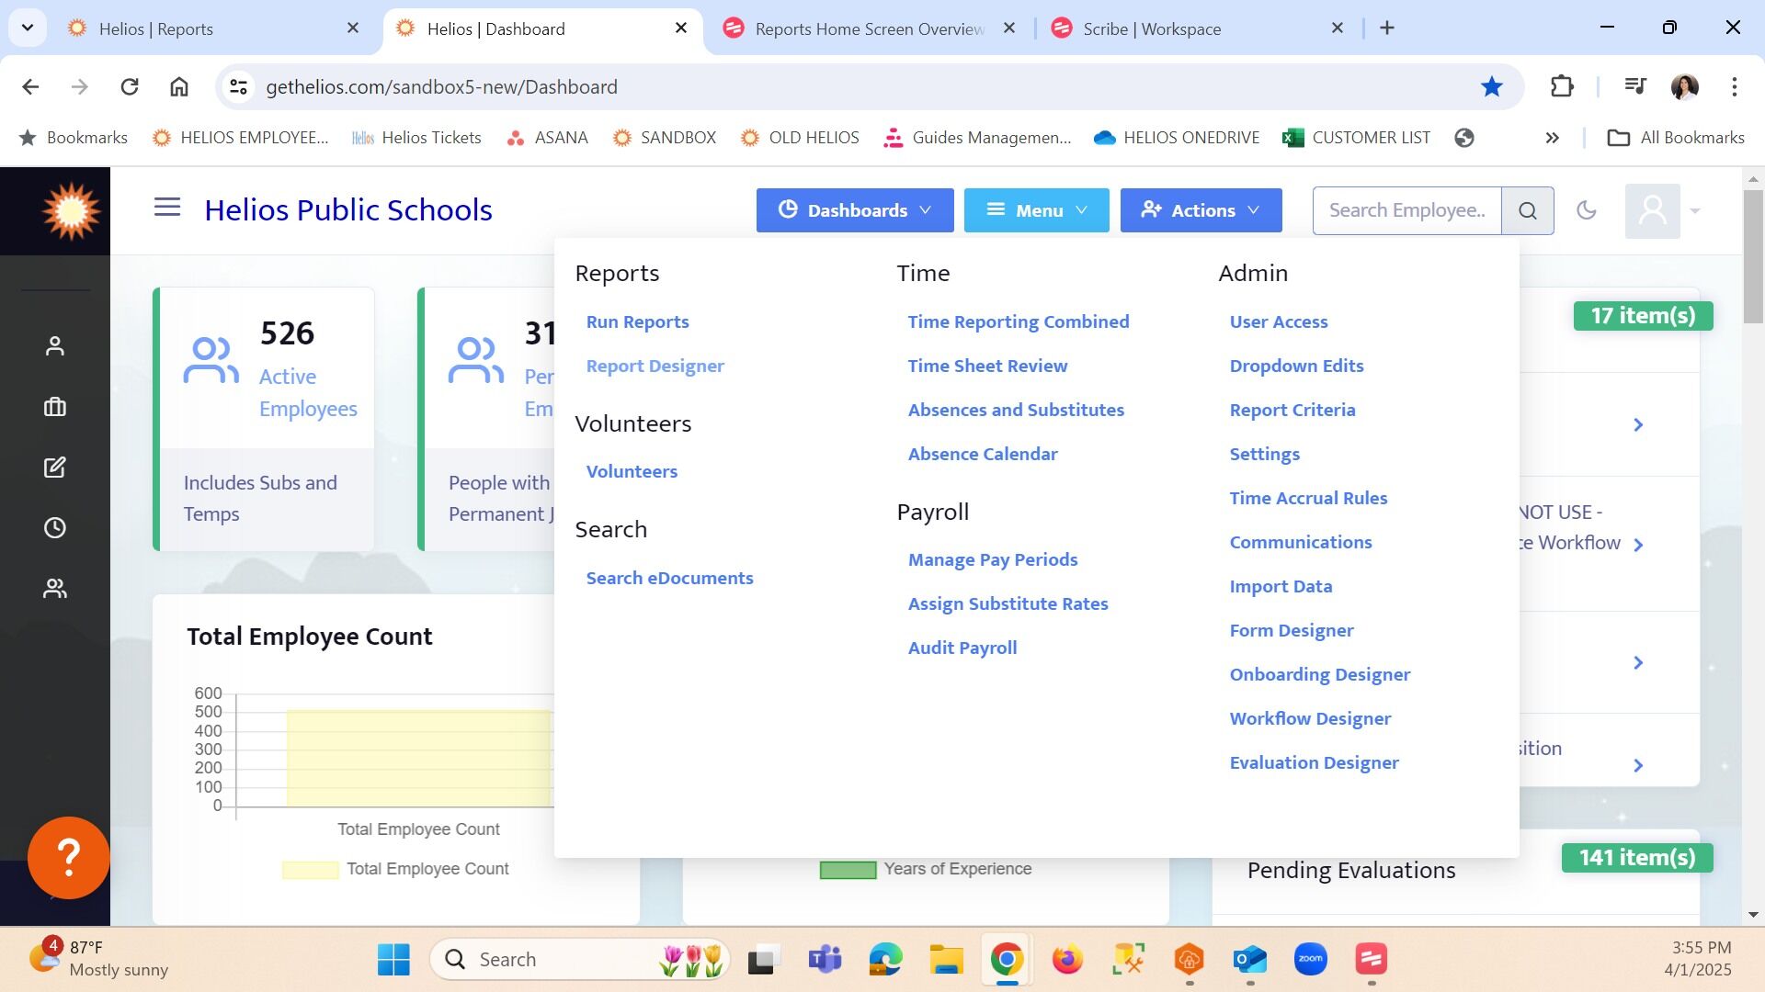Choose Workflow Designer in Admin menu

coord(1310,718)
